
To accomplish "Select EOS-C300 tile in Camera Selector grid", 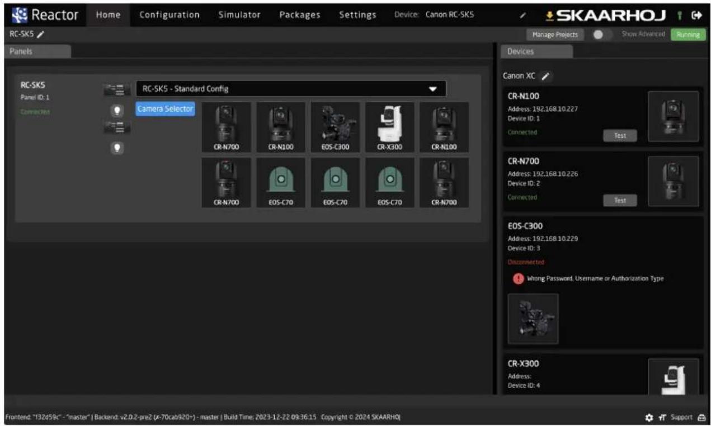I will tap(335, 127).
